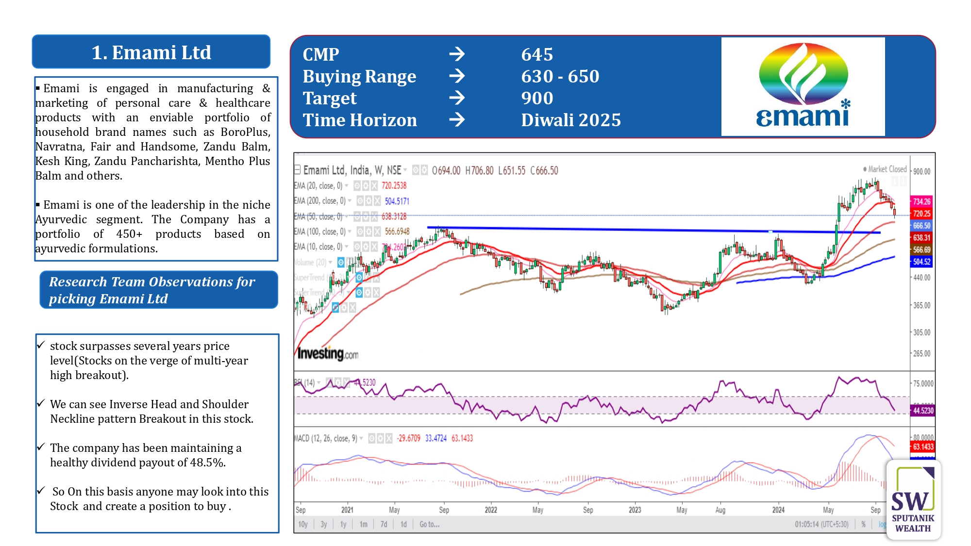Viewport: 971px width, 546px height.
Task: Remove the MACD (12, 26, close, 9) indicator
Action: click(389, 439)
